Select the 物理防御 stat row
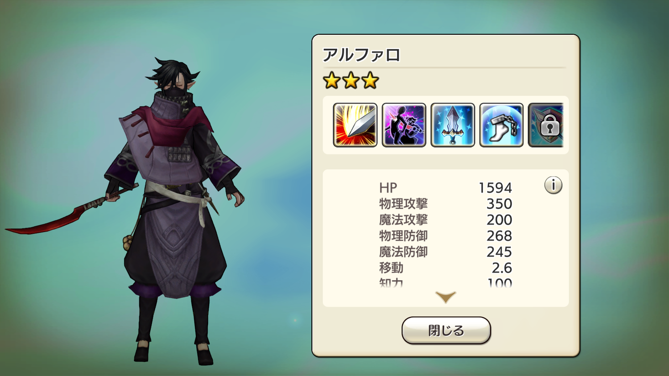The height and width of the screenshot is (376, 669). (446, 236)
